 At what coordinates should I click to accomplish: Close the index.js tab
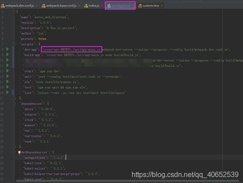[x=102, y=6]
